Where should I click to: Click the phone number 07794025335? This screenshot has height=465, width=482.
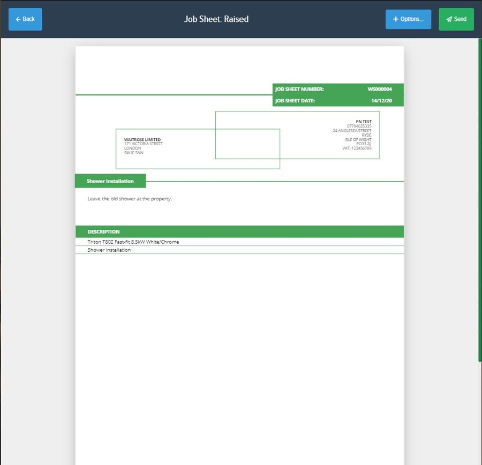point(360,125)
